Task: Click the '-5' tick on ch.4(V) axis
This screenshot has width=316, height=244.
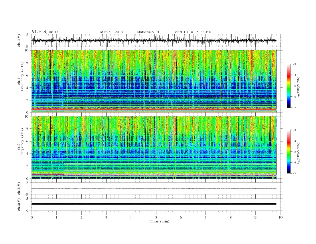Action: pos(27,211)
